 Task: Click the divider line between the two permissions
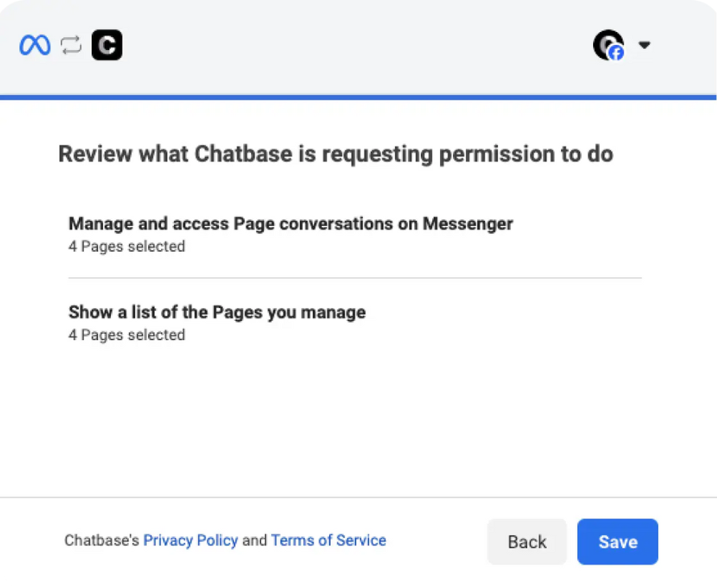(355, 277)
